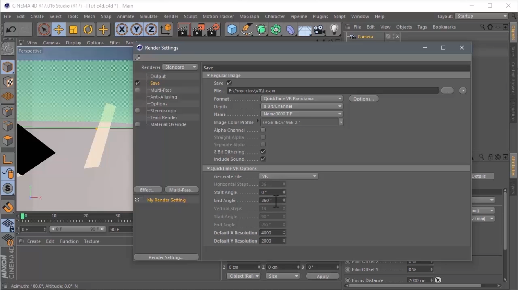This screenshot has height=290, width=518.
Task: Click the Texture mode checkered cube icon
Action: tap(8, 82)
